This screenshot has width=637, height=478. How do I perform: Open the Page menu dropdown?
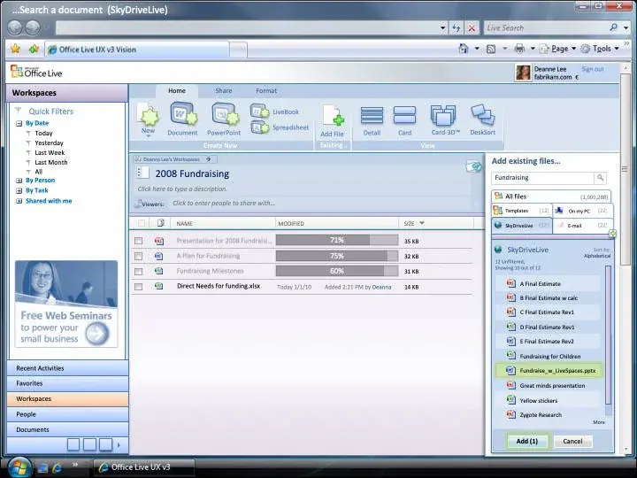pyautogui.click(x=573, y=49)
